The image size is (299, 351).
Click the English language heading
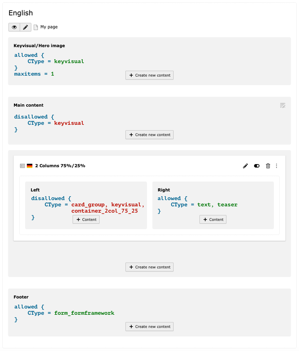[x=21, y=13]
